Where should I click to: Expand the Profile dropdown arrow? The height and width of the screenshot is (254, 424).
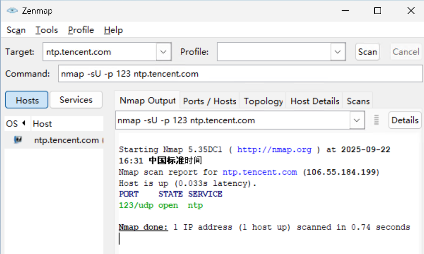click(337, 52)
